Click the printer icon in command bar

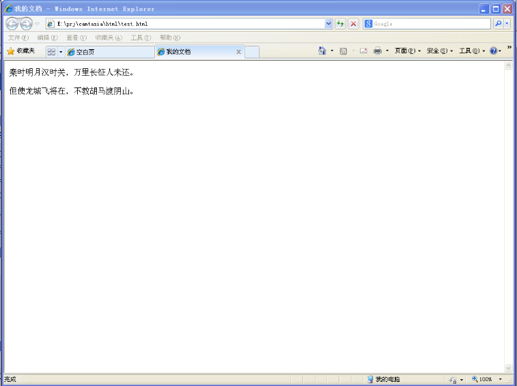[x=377, y=51]
